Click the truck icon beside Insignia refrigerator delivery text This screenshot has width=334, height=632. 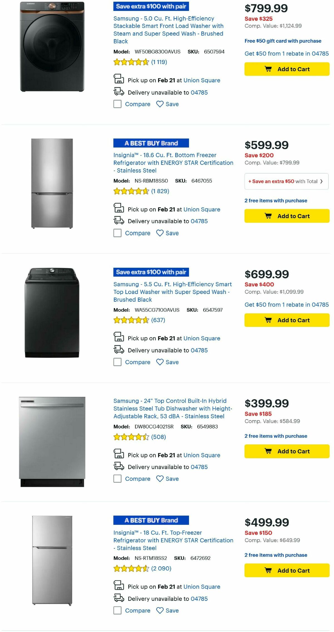point(119,599)
